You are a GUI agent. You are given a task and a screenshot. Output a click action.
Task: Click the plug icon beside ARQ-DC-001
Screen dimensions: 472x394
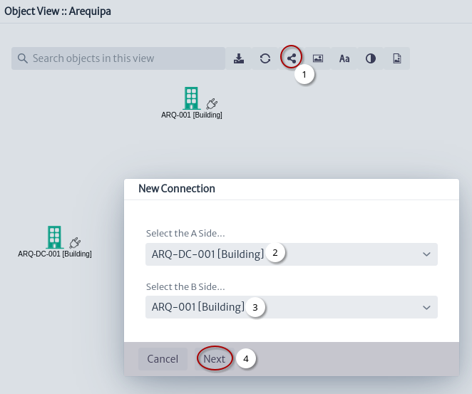75,243
